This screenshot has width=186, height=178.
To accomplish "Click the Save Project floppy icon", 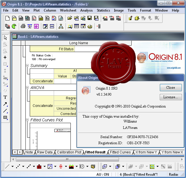I will coord(90,18).
